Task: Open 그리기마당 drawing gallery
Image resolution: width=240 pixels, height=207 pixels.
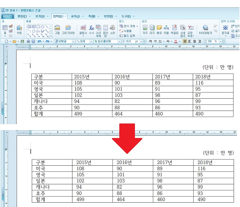Action: pos(68,30)
